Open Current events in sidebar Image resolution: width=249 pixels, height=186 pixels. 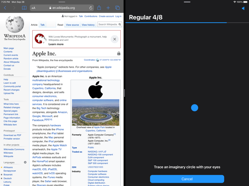(11, 55)
